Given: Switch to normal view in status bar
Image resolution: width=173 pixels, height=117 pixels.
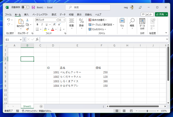Looking at the screenshot, I should pyautogui.click(x=117, y=111).
